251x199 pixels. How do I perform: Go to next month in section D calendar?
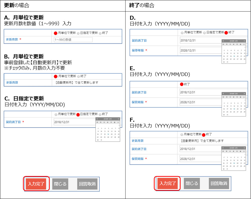point(244,41)
